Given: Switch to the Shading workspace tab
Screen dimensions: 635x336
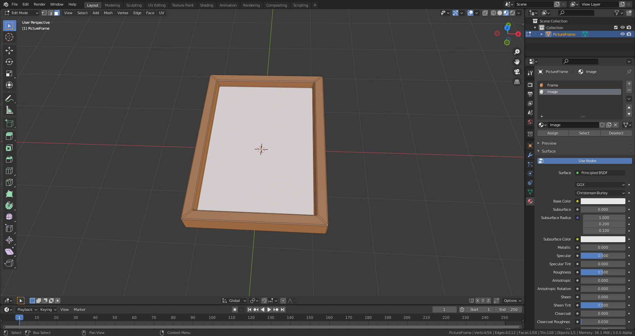Looking at the screenshot, I should pos(206,5).
